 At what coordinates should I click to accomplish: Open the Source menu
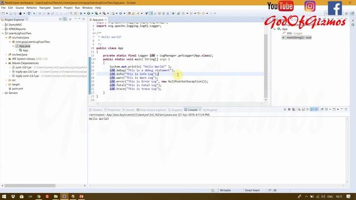19,8
